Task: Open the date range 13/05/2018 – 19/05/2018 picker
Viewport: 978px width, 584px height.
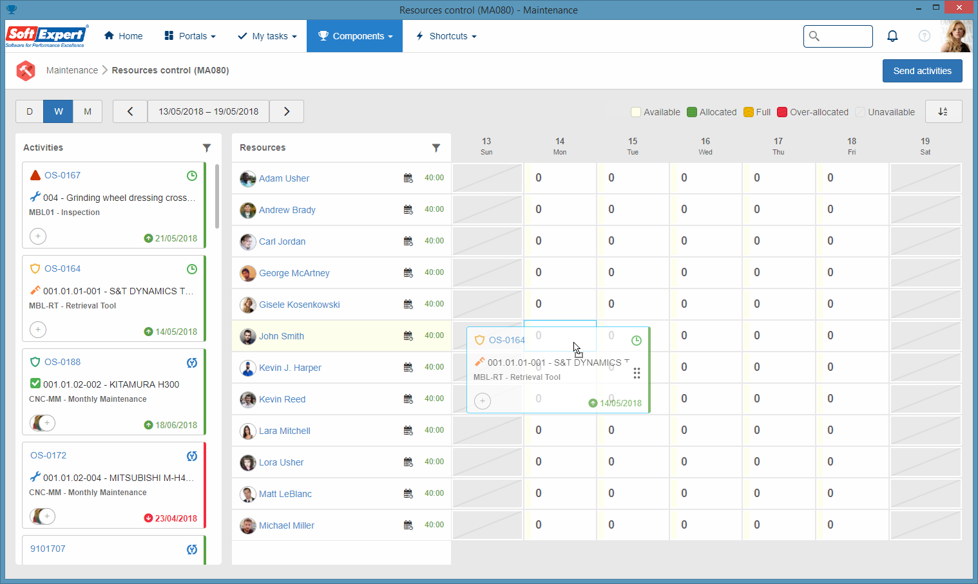Action: point(209,111)
